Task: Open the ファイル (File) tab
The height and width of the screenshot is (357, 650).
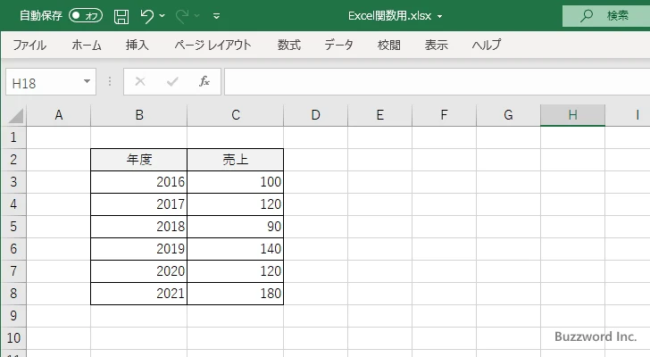Action: pyautogui.click(x=29, y=45)
